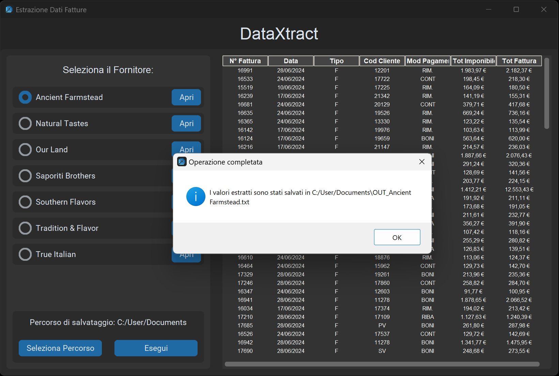Click customer code 21342 cell
The height and width of the screenshot is (376, 559).
pos(382,96)
